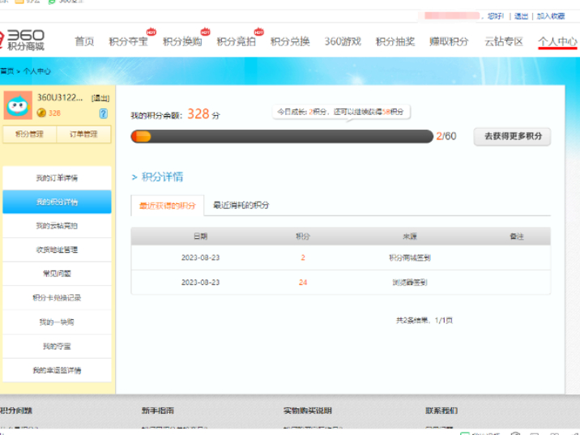
Task: Click the 日期 column header
Action: pyautogui.click(x=200, y=236)
